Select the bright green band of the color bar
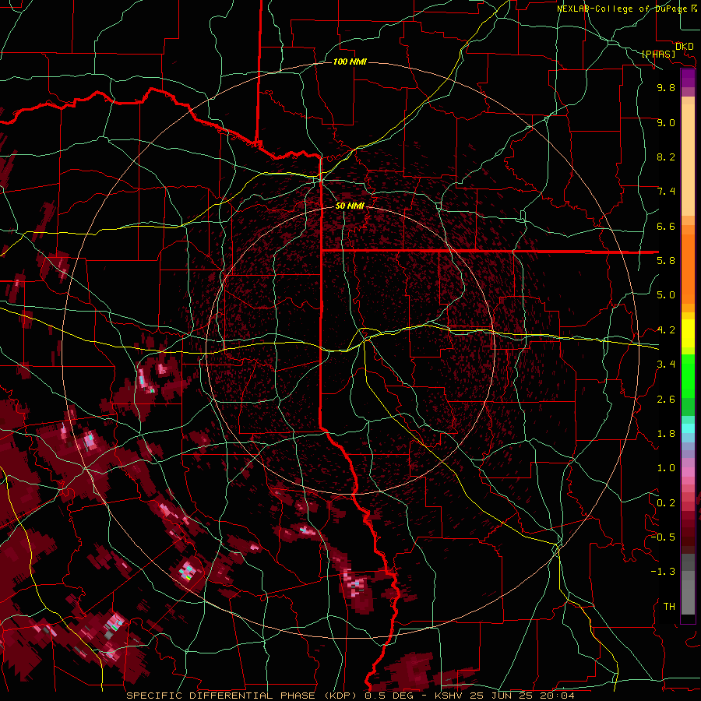The image size is (701, 701). point(688,376)
